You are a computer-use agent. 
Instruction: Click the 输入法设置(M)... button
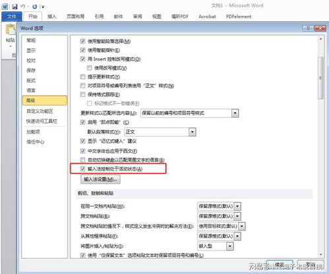click(x=100, y=180)
